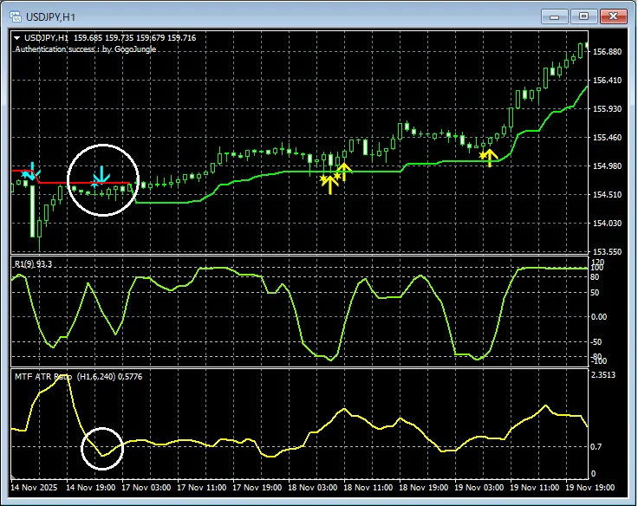
Task: Click the '19 Nov 03:00' time axis label
Action: 478,487
